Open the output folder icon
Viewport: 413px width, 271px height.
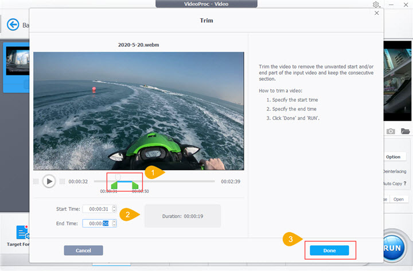coord(405,131)
